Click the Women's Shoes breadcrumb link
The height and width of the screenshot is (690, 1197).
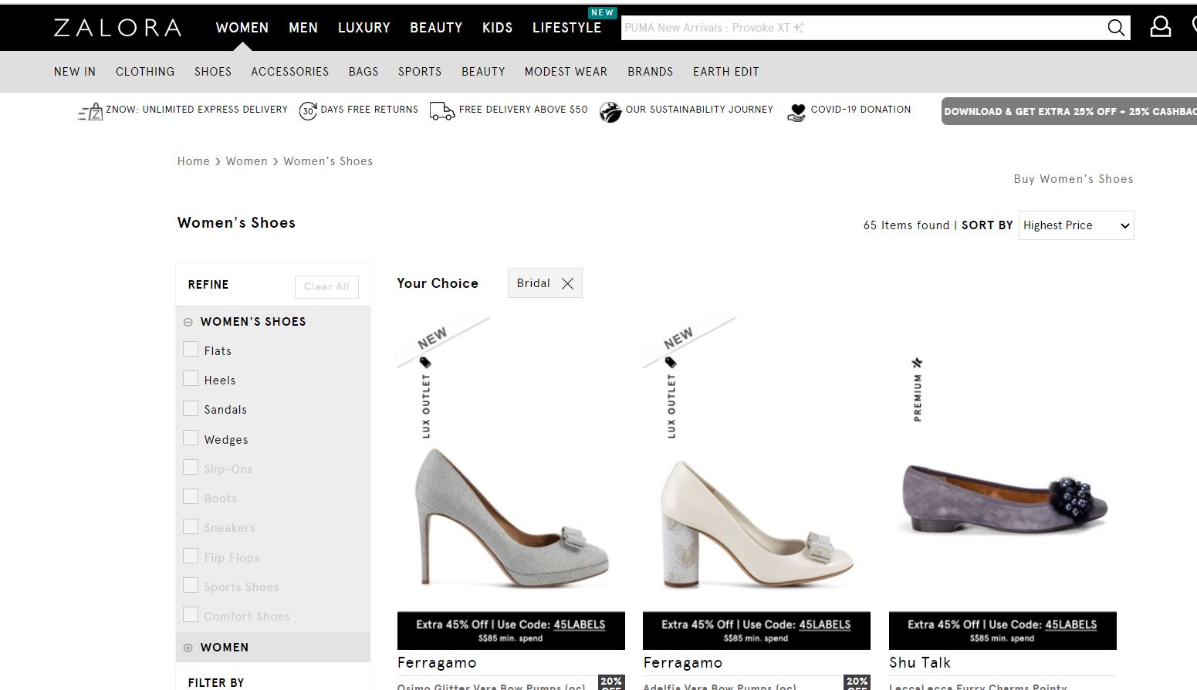tap(328, 161)
